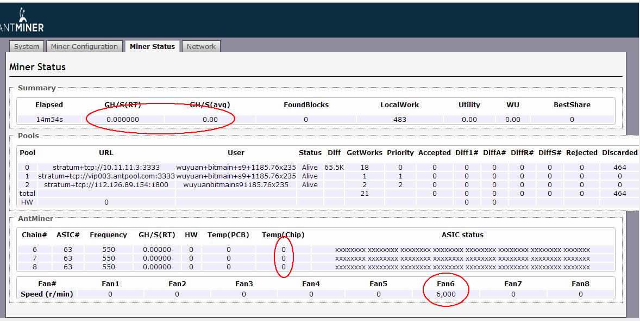Click the antpool.com pool URL
The height and width of the screenshot is (321, 640).
click(x=106, y=176)
